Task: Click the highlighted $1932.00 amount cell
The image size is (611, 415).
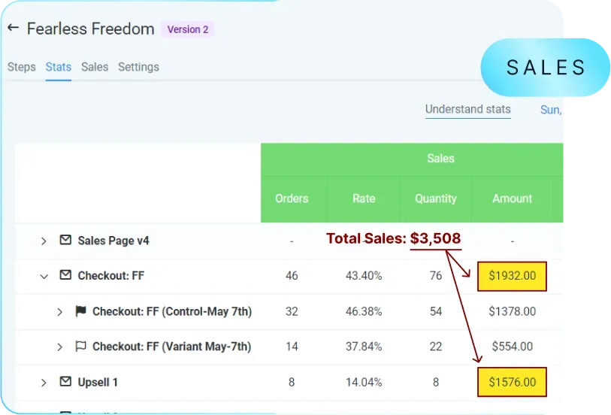Action: tap(512, 276)
